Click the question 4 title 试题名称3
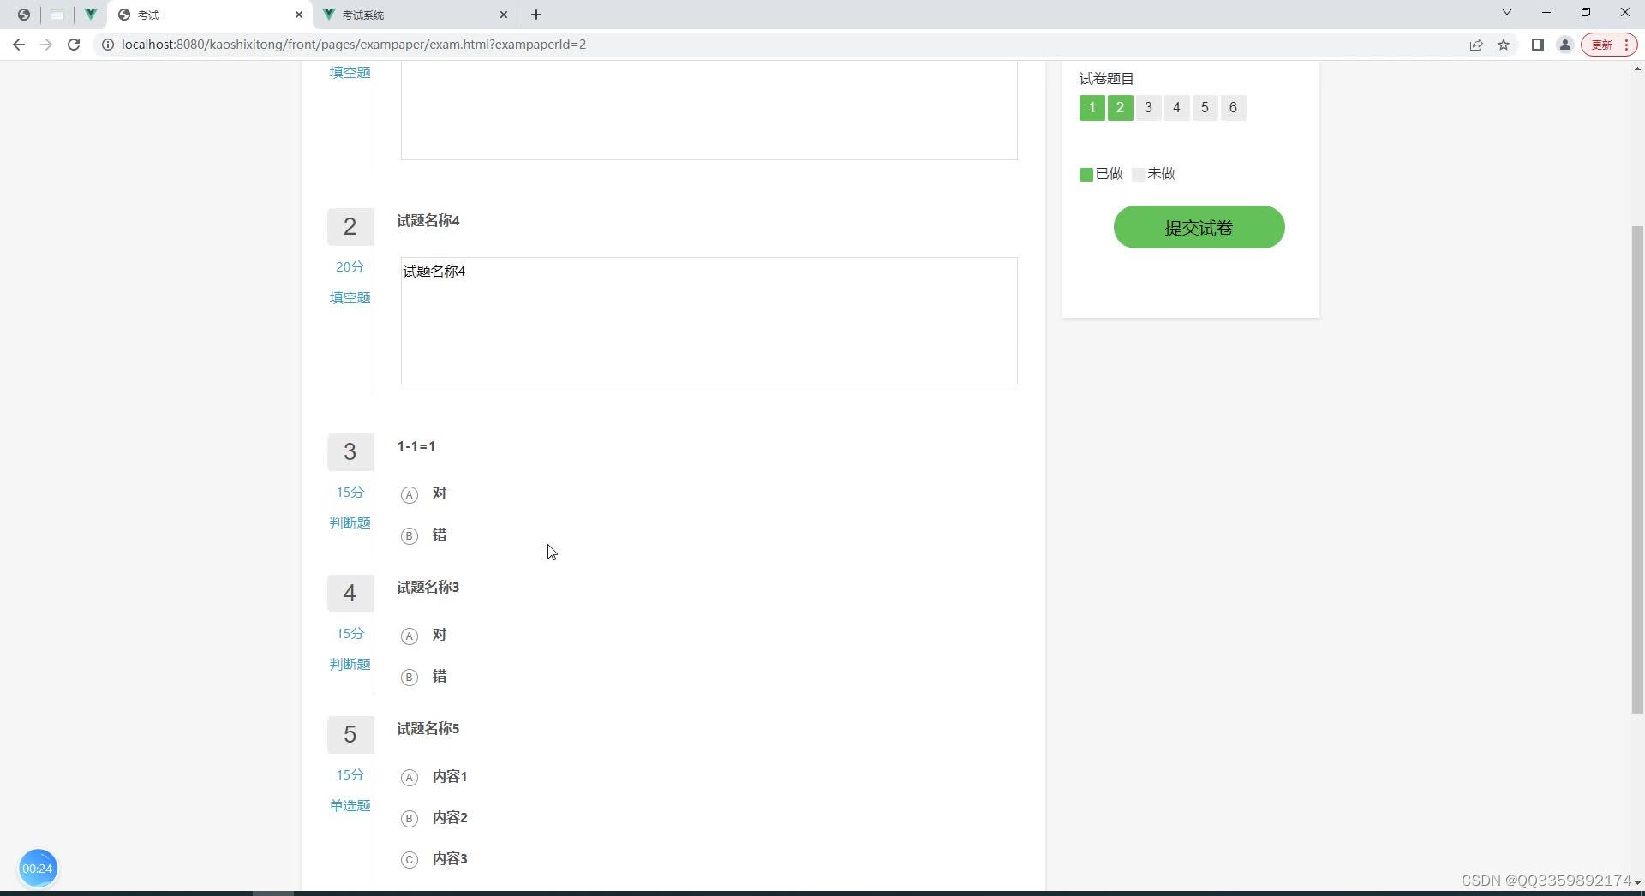Screen dimensions: 1645x896 coord(428,588)
